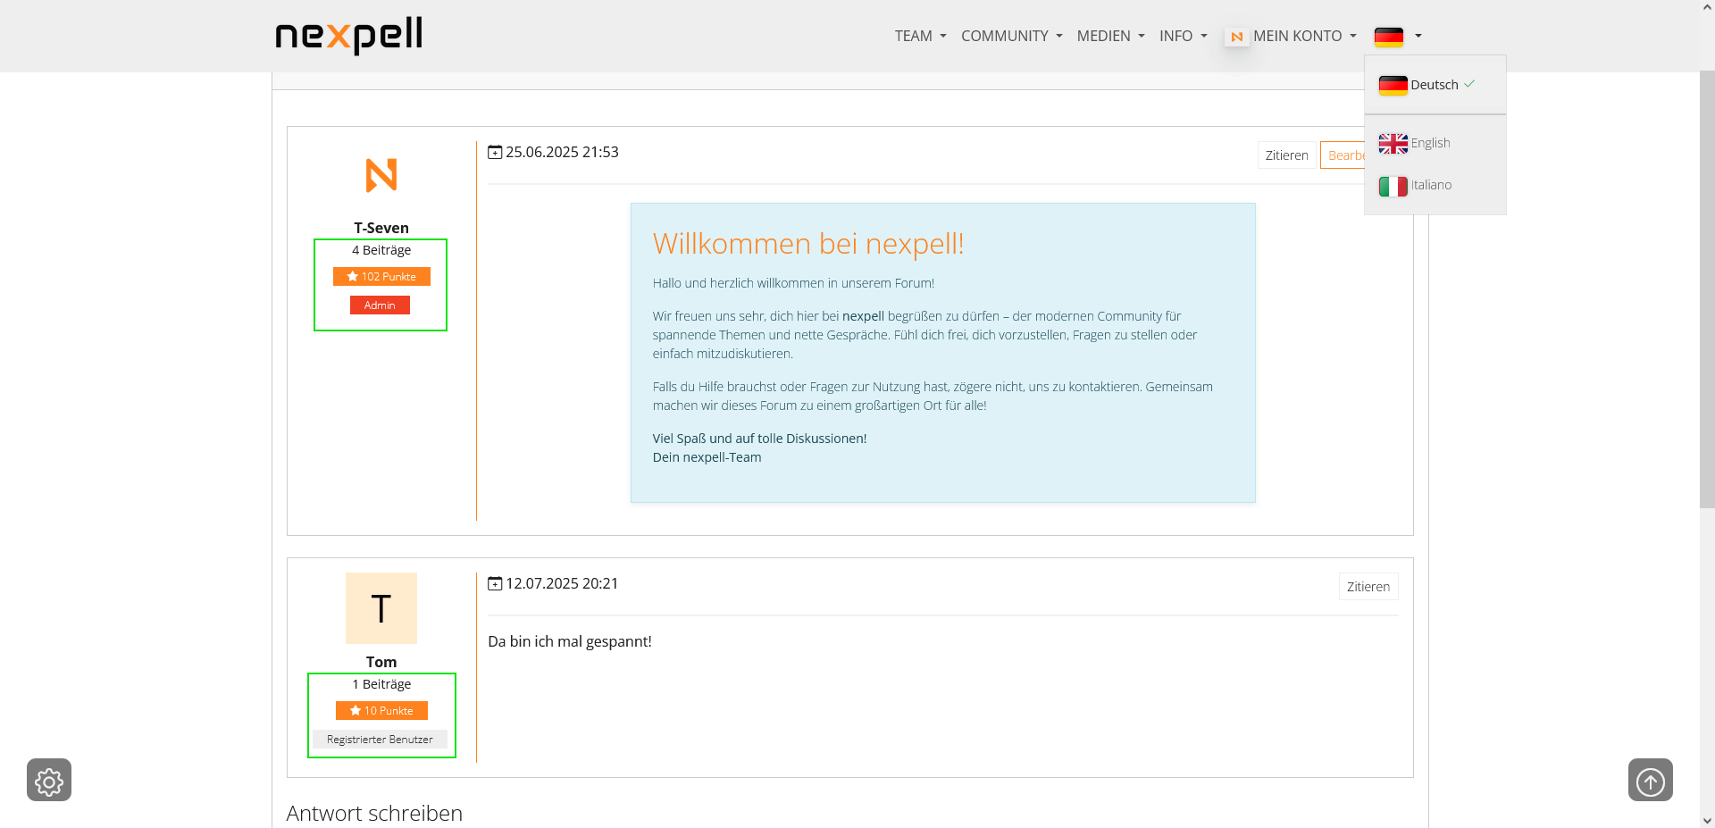Click Zitieren on T-Seven's post
The height and width of the screenshot is (828, 1715).
1286,155
